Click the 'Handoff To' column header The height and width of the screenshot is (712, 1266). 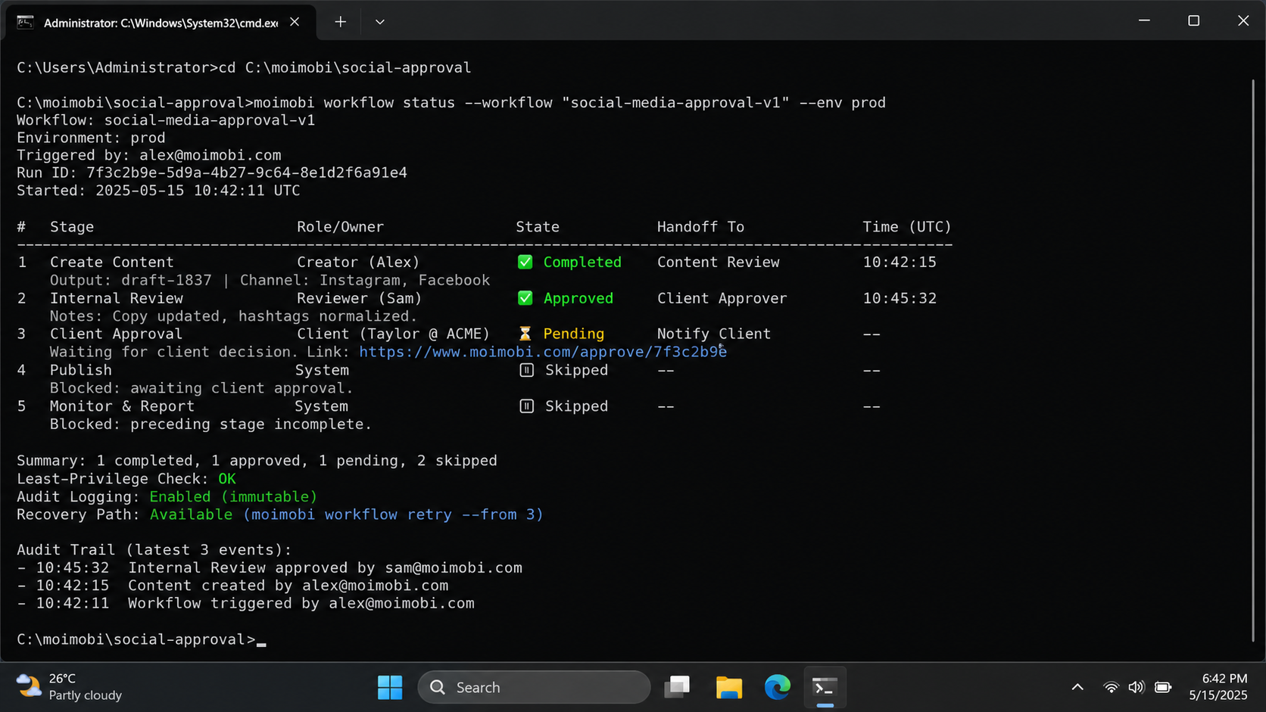pos(700,227)
